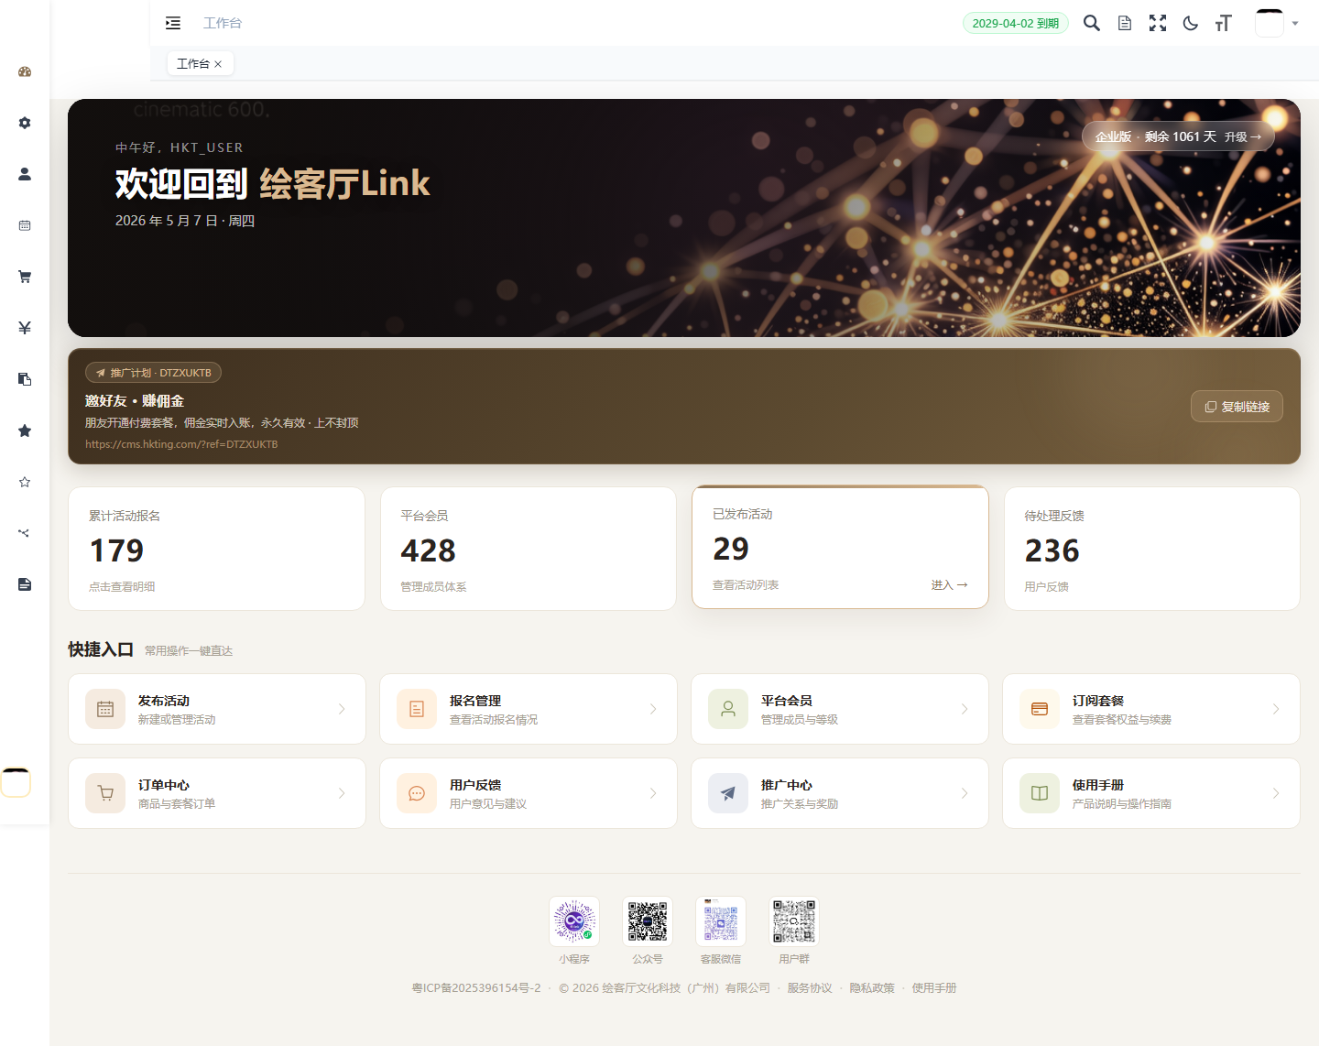Click the floating widget at the sidebar bottom
This screenshot has height=1046, width=1319.
(16, 782)
